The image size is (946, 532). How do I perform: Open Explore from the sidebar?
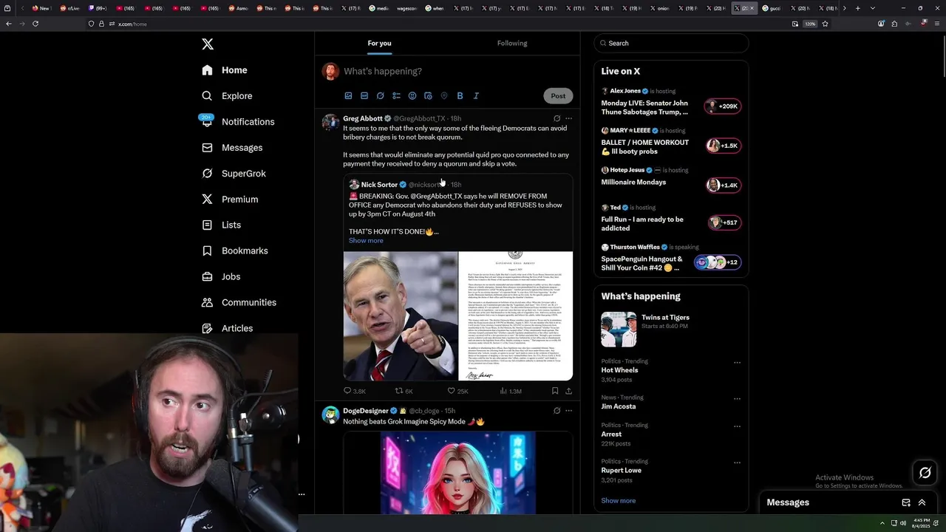228,96
